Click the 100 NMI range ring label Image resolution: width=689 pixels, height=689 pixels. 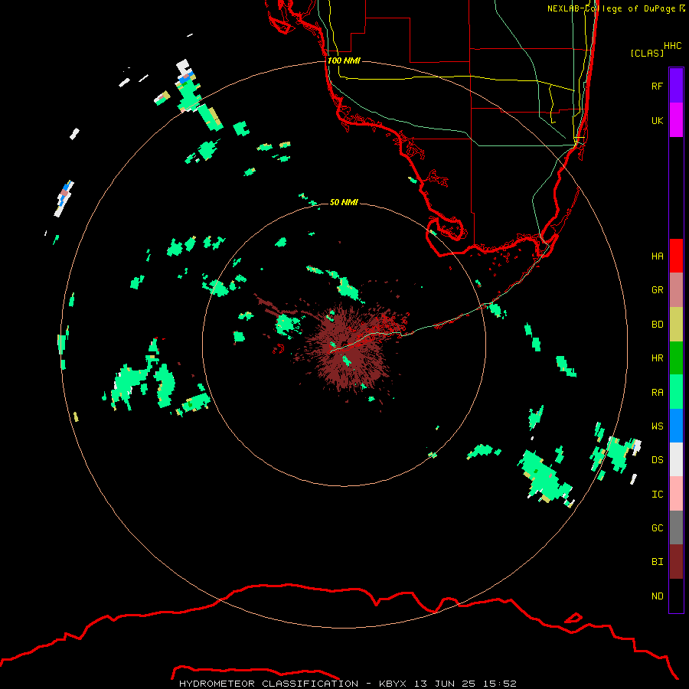344,60
